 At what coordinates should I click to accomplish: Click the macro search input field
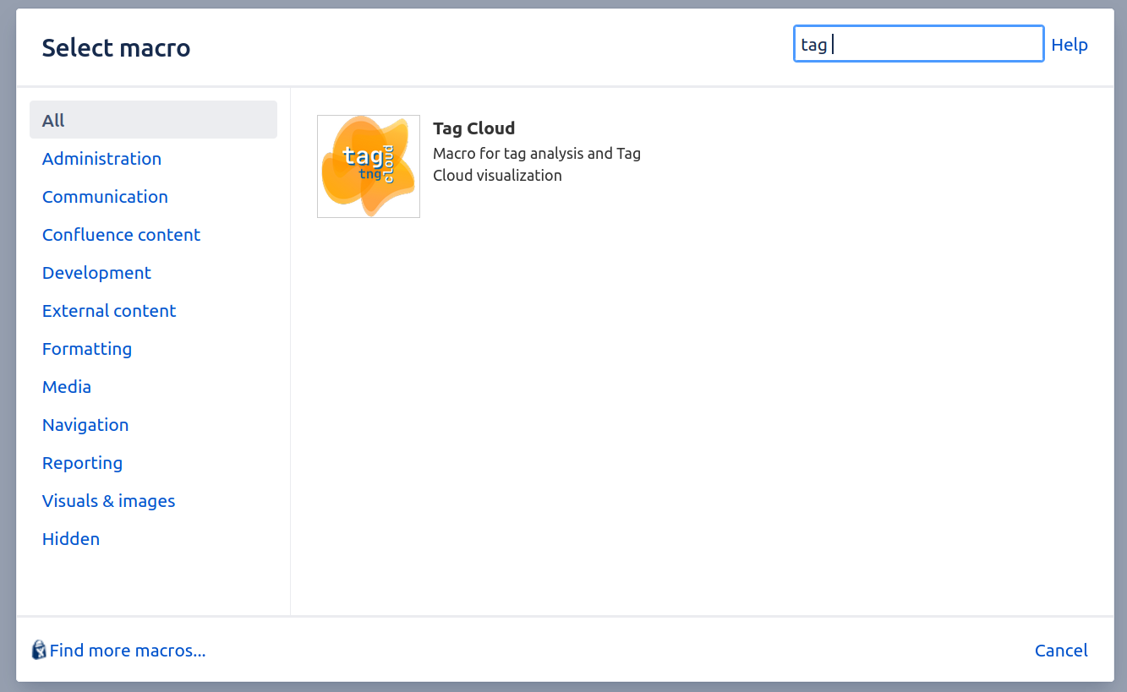pos(917,44)
